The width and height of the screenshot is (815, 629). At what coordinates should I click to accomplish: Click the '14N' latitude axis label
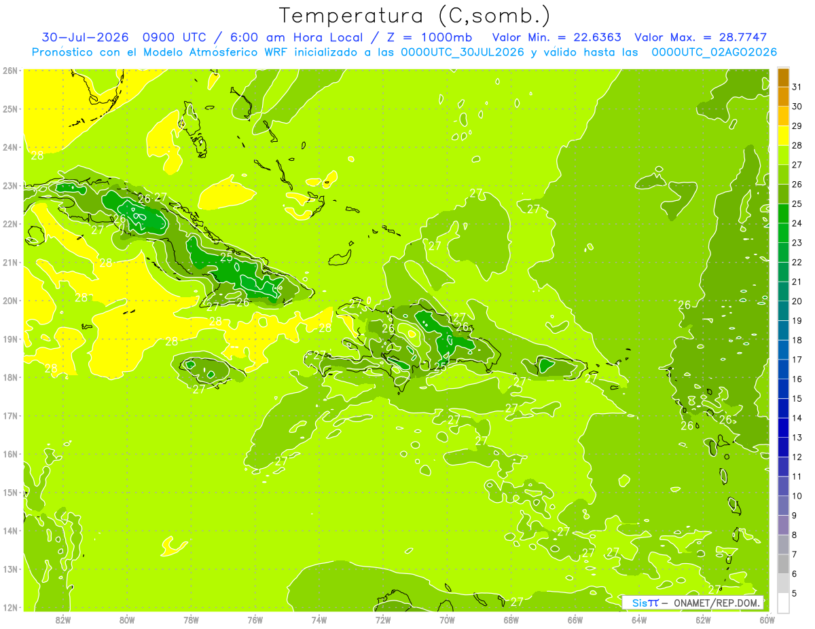[x=10, y=531]
